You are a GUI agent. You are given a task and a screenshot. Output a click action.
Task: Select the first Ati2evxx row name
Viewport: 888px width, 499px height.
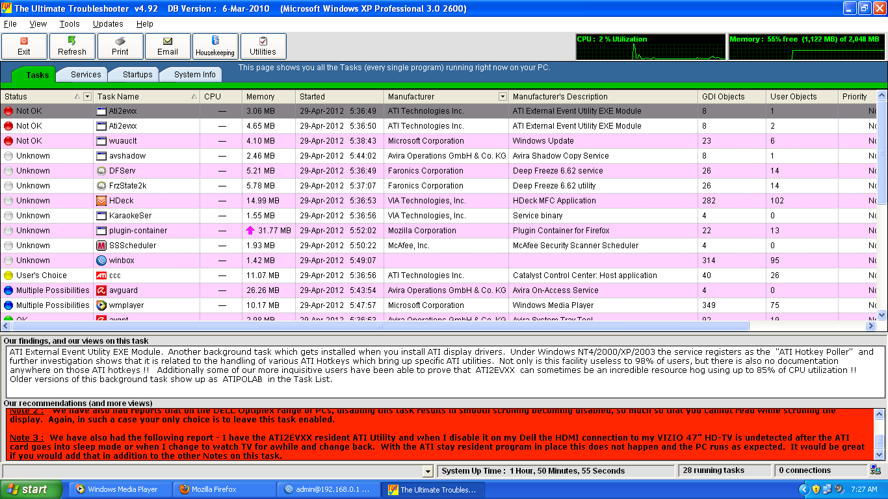click(x=123, y=111)
